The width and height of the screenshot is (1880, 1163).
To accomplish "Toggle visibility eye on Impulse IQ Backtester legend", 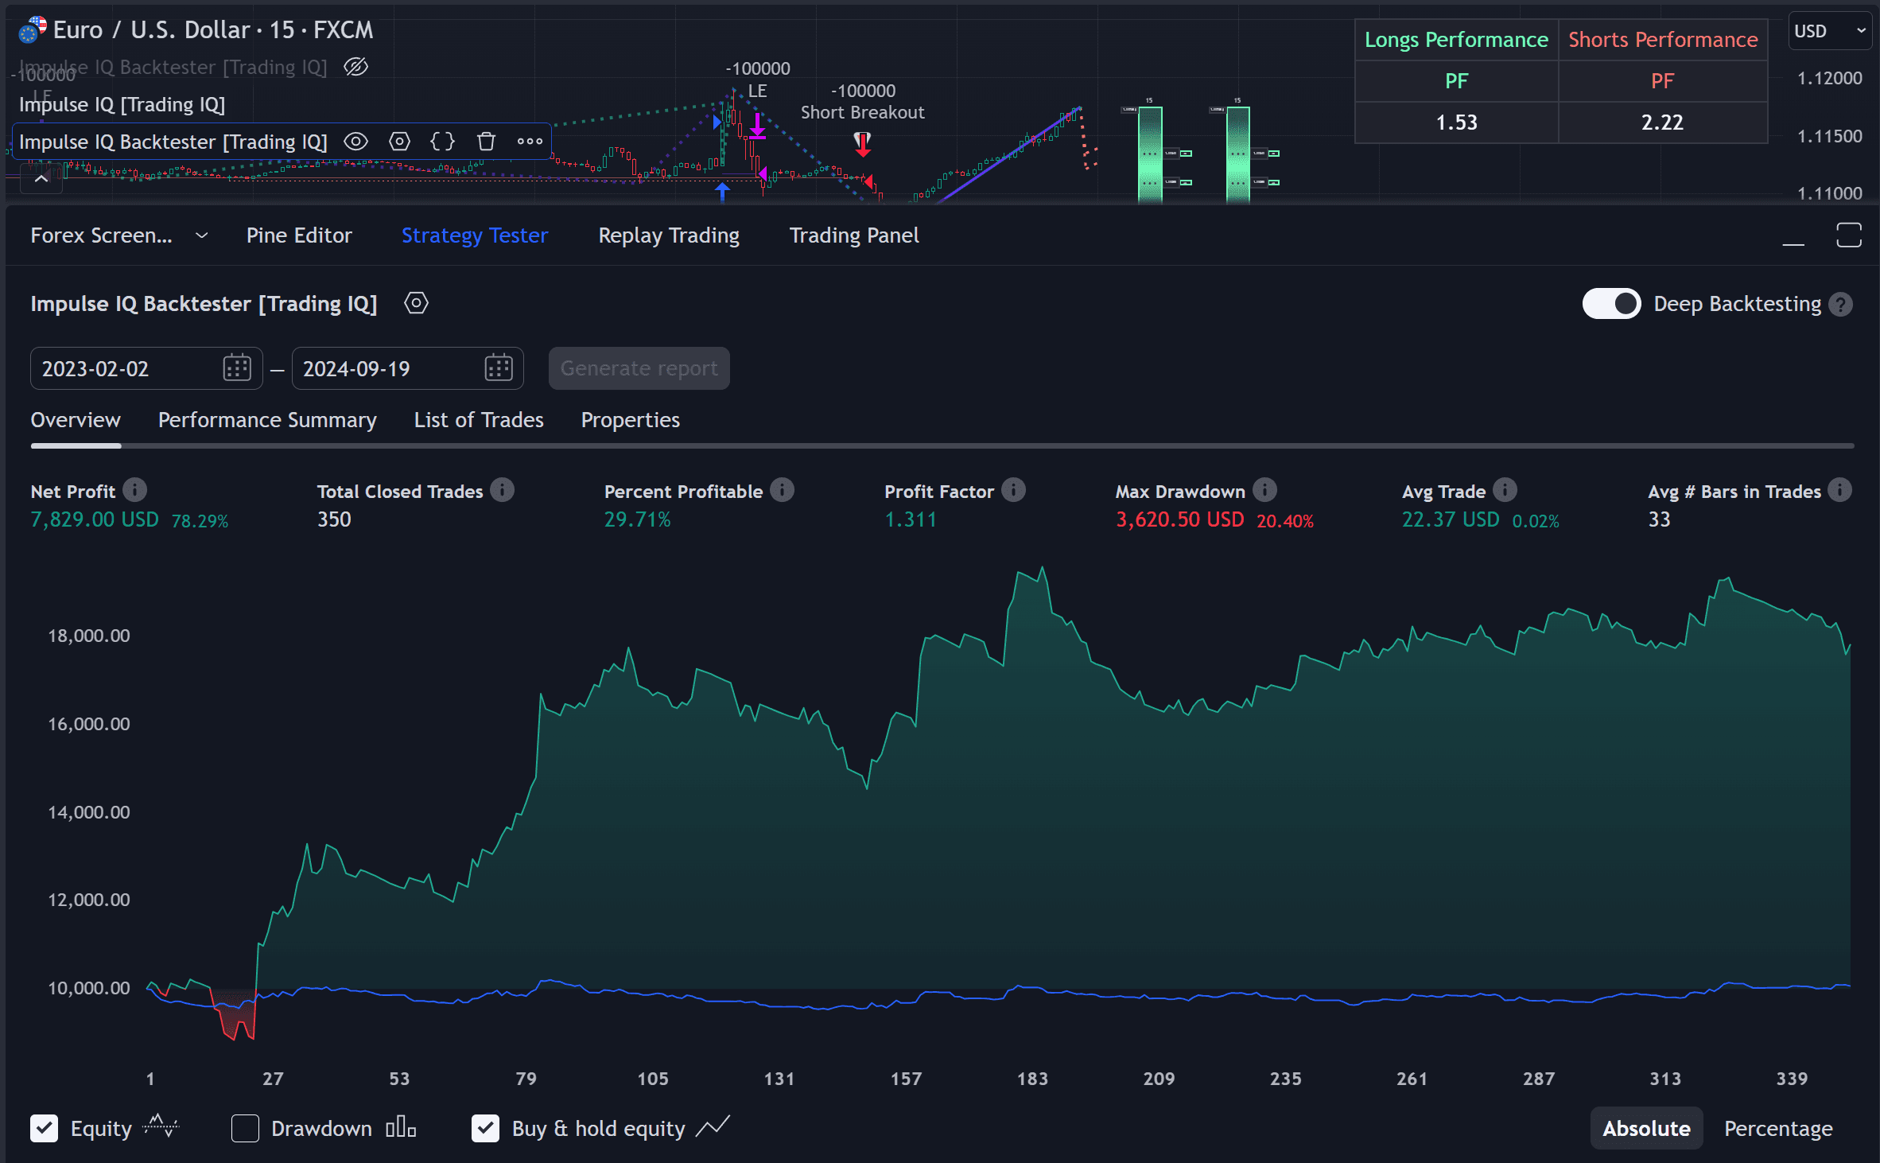I will (x=355, y=142).
